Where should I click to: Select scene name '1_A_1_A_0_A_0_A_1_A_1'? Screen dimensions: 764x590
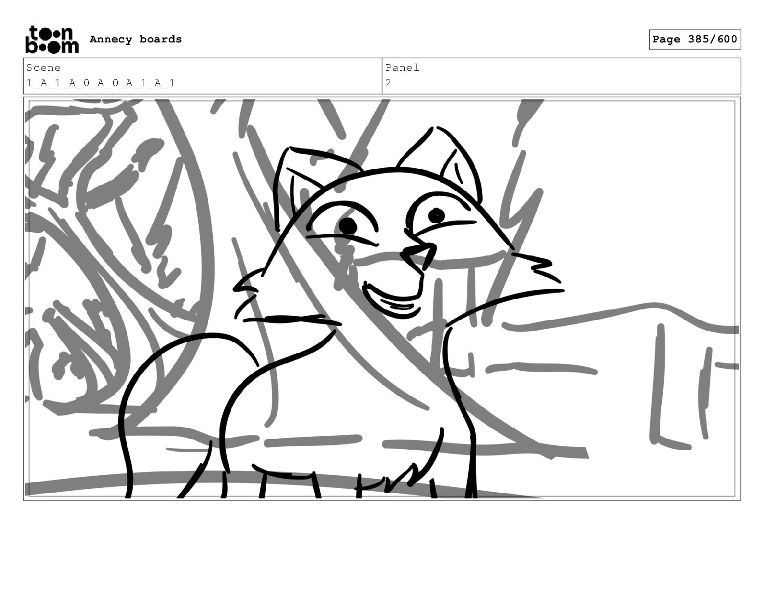[101, 83]
